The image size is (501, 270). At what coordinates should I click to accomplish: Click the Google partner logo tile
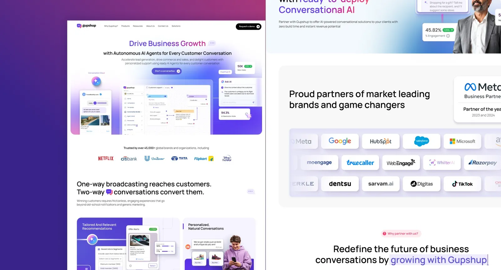click(340, 141)
